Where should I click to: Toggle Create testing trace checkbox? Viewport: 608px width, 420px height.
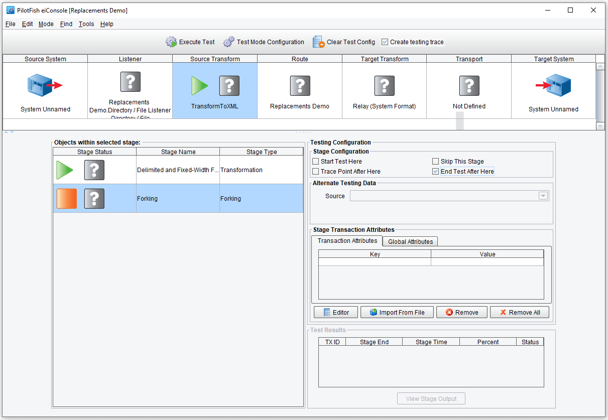click(x=385, y=42)
